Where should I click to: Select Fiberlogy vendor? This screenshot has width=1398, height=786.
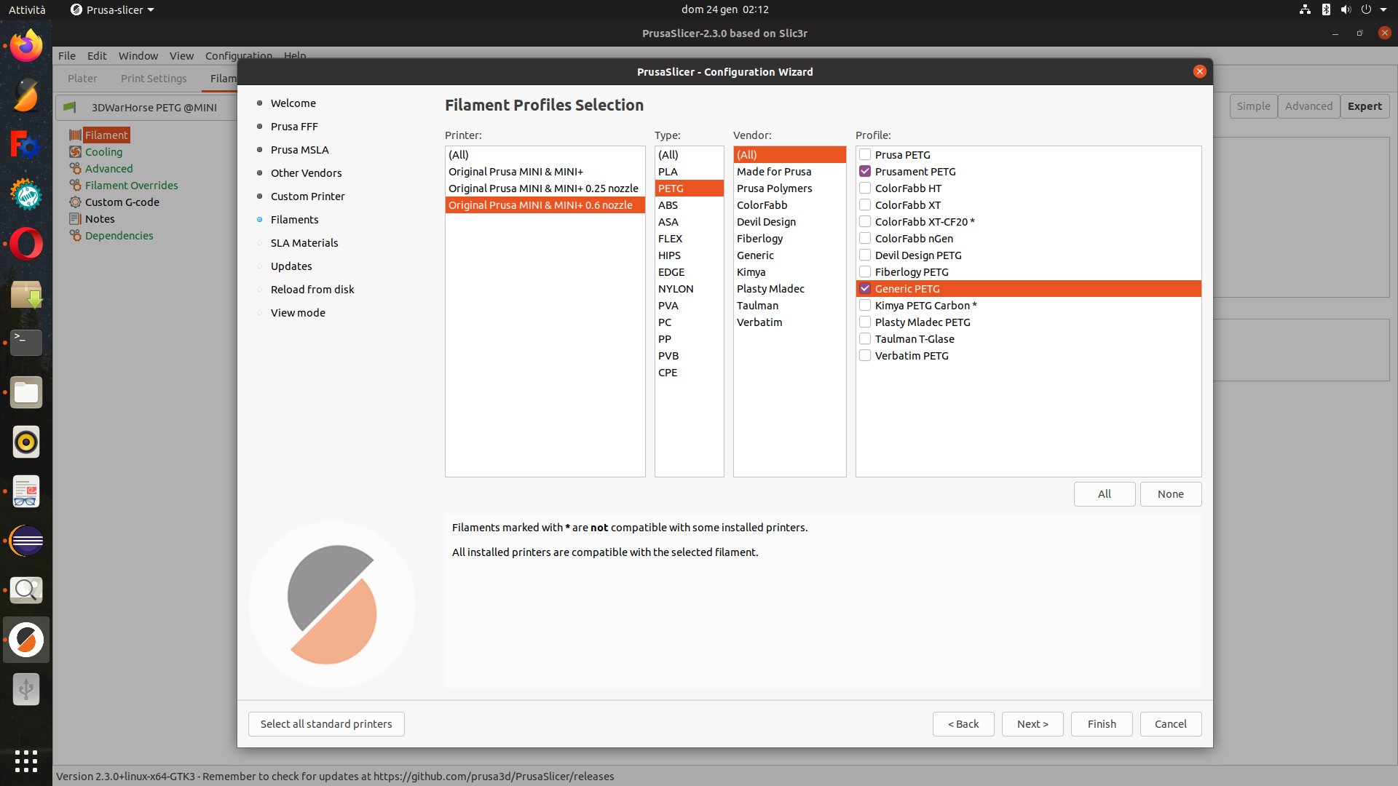pyautogui.click(x=789, y=238)
